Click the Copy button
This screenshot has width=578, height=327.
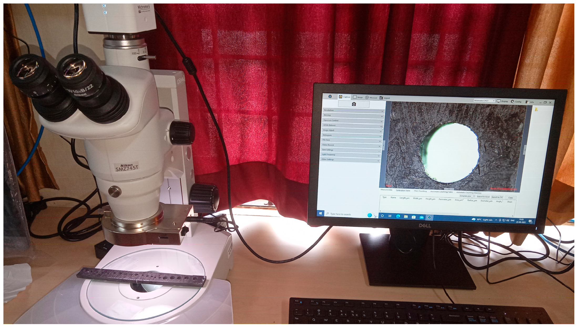[510, 198]
